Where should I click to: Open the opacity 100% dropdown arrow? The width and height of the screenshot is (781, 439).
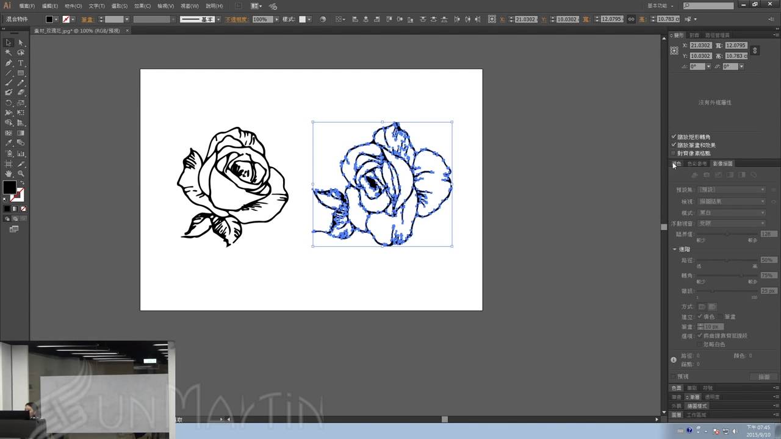276,20
